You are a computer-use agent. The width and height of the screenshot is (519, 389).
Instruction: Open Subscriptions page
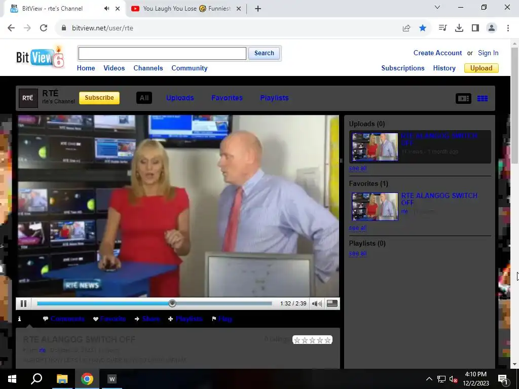pos(403,68)
